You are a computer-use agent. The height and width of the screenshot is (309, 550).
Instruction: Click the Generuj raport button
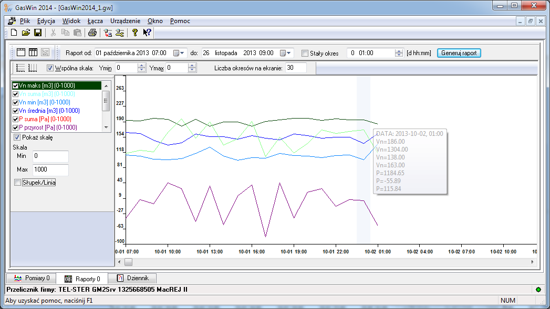(x=459, y=53)
